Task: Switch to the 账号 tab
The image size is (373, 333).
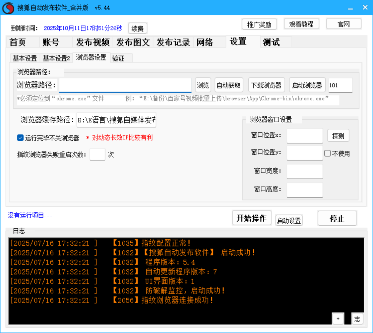Action: click(x=56, y=42)
